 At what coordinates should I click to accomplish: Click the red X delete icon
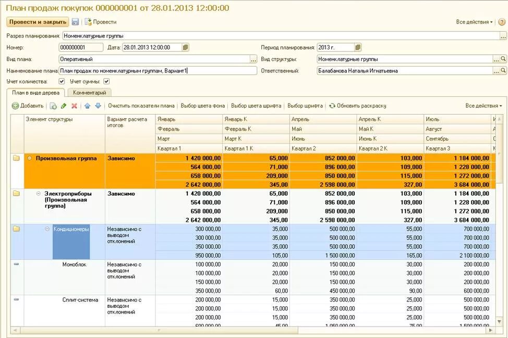pos(74,106)
